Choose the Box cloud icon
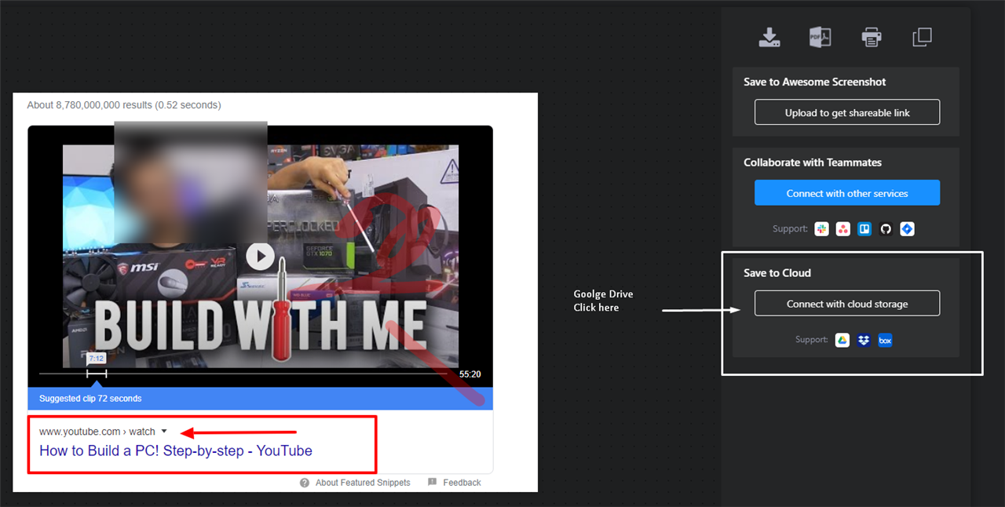The width and height of the screenshot is (1005, 507). (886, 340)
